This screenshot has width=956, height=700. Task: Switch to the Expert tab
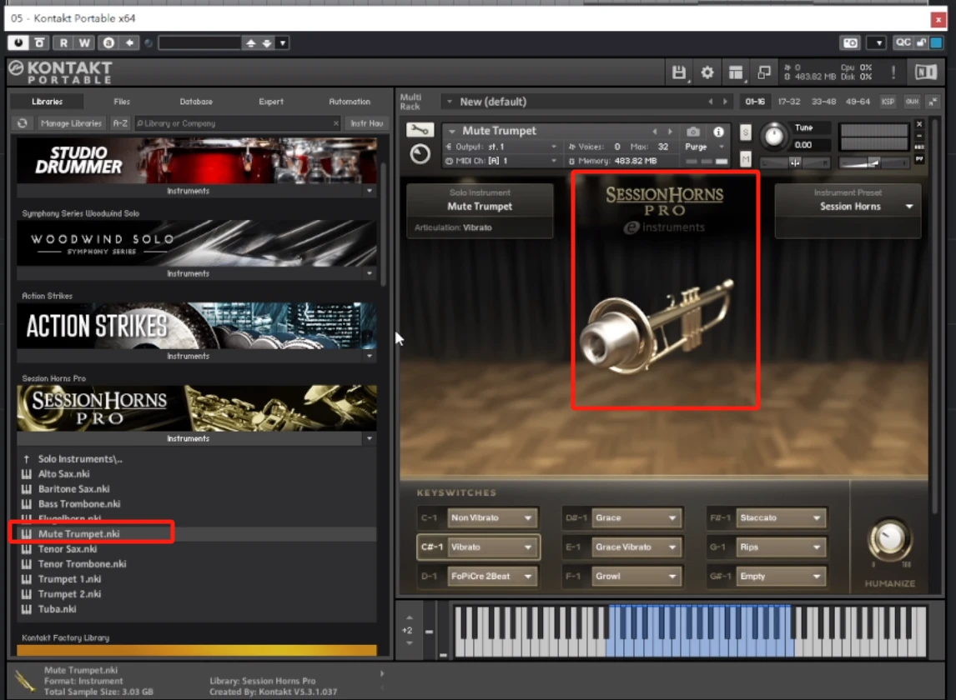tap(271, 102)
